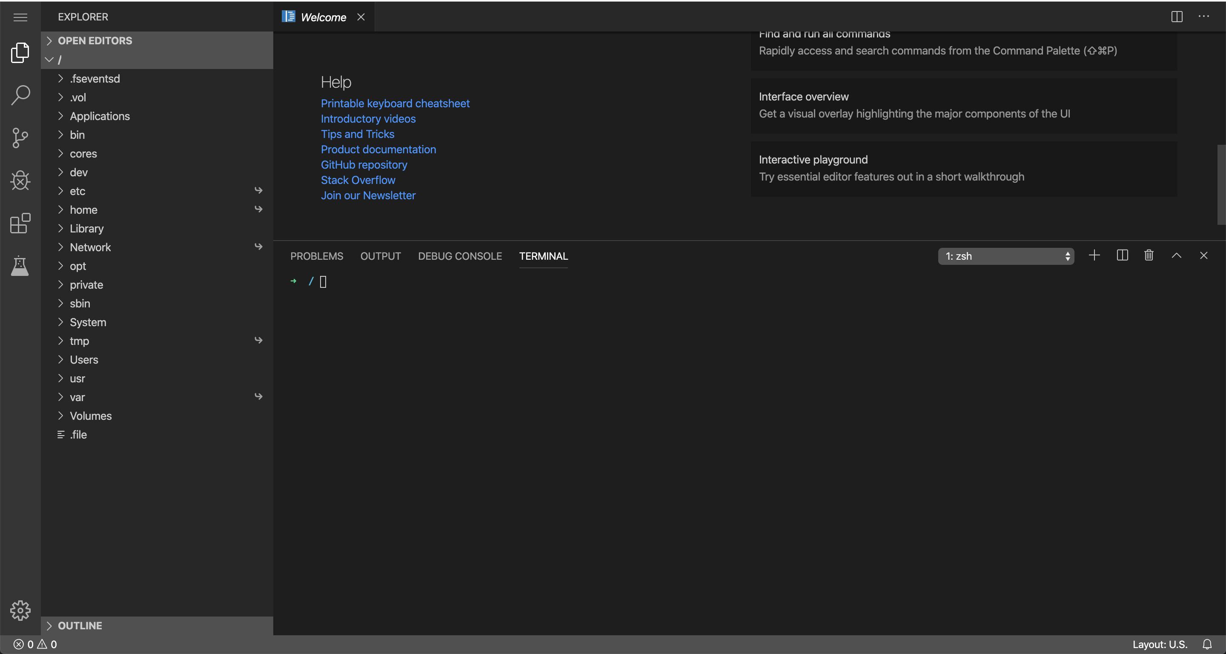
Task: Open the hamburger application menu
Action: click(x=20, y=17)
